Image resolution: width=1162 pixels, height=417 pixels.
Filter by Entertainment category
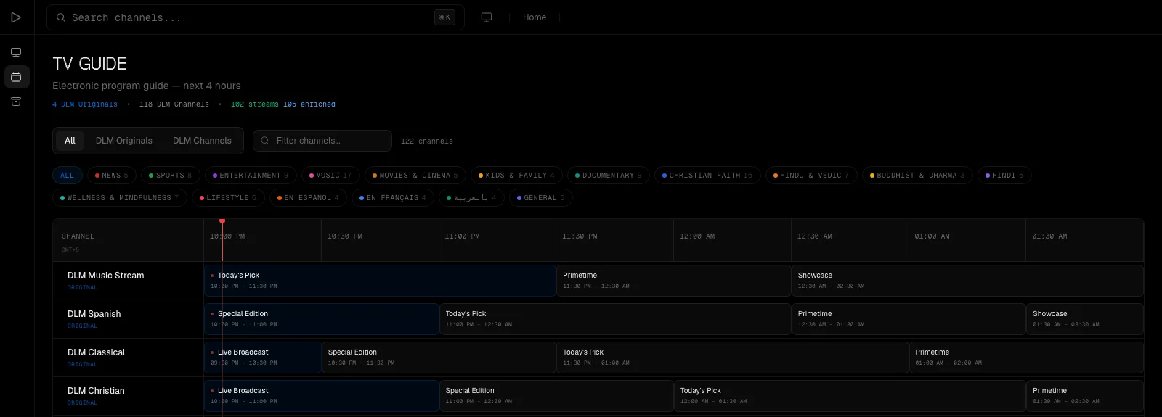tap(250, 176)
